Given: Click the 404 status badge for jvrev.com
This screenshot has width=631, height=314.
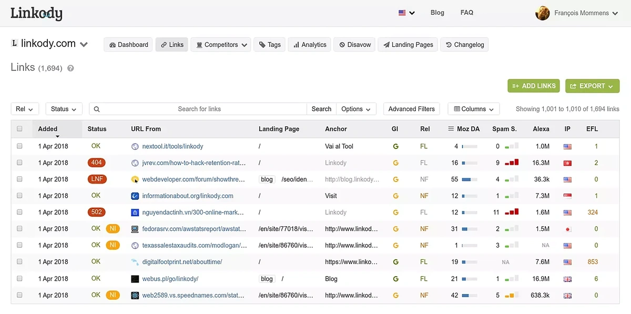Looking at the screenshot, I should (97, 163).
